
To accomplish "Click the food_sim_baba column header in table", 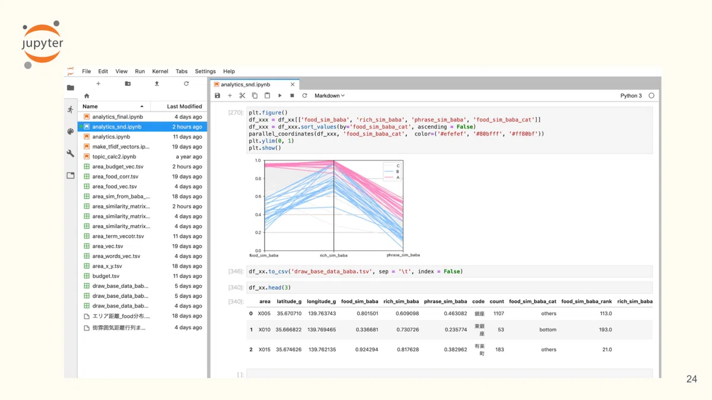I will (x=360, y=302).
